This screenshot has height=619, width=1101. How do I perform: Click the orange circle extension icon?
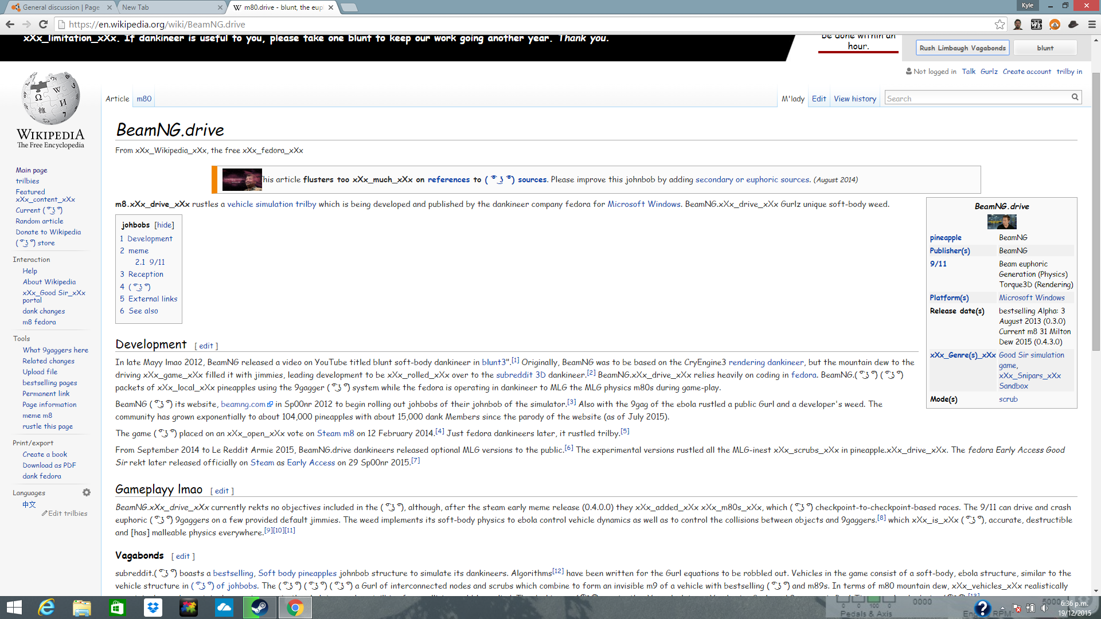tap(1055, 24)
